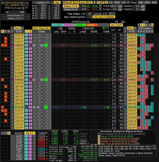This screenshot has width=159, height=162.
Task: Click the smiley face icon by DBMASMEAX007a3
Action: click(3, 3)
